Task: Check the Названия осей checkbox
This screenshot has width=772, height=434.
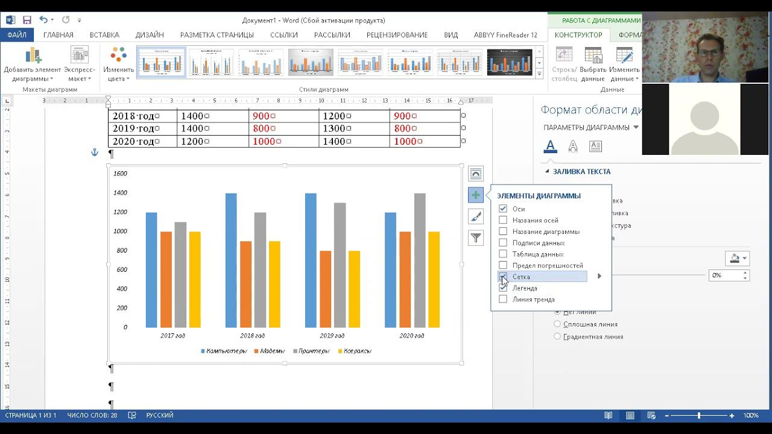Action: coord(503,220)
